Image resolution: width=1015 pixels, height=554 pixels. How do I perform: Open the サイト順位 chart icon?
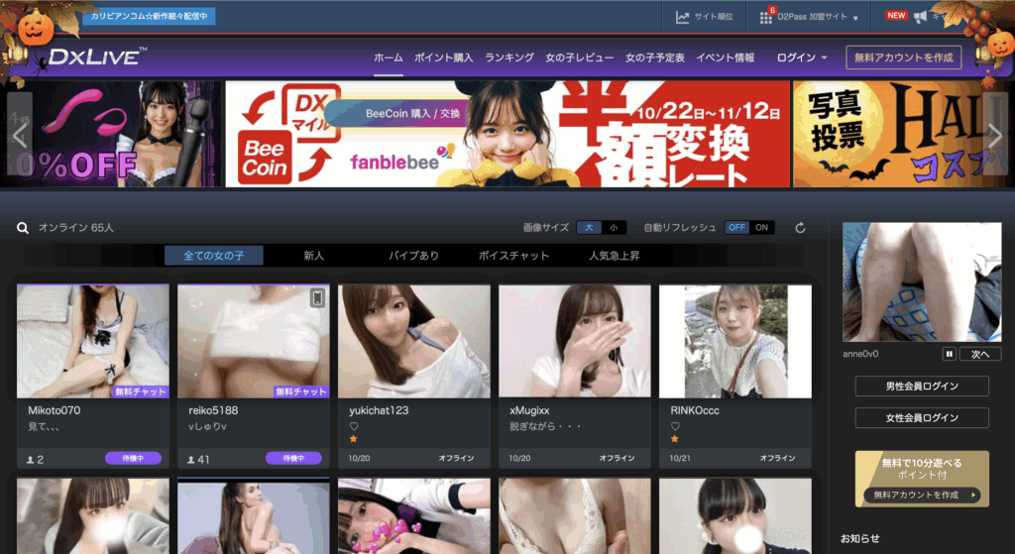pos(683,17)
